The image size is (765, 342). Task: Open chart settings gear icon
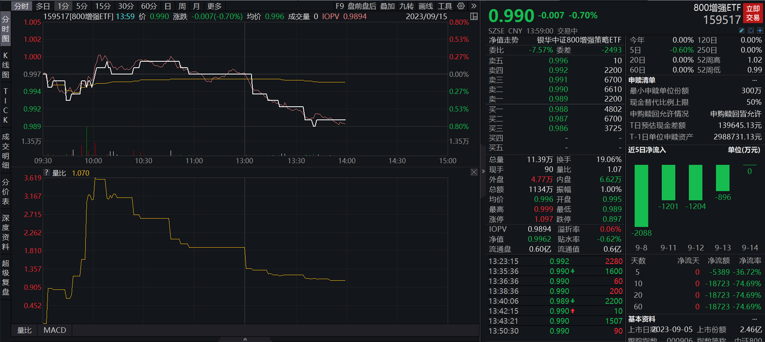coord(461,6)
